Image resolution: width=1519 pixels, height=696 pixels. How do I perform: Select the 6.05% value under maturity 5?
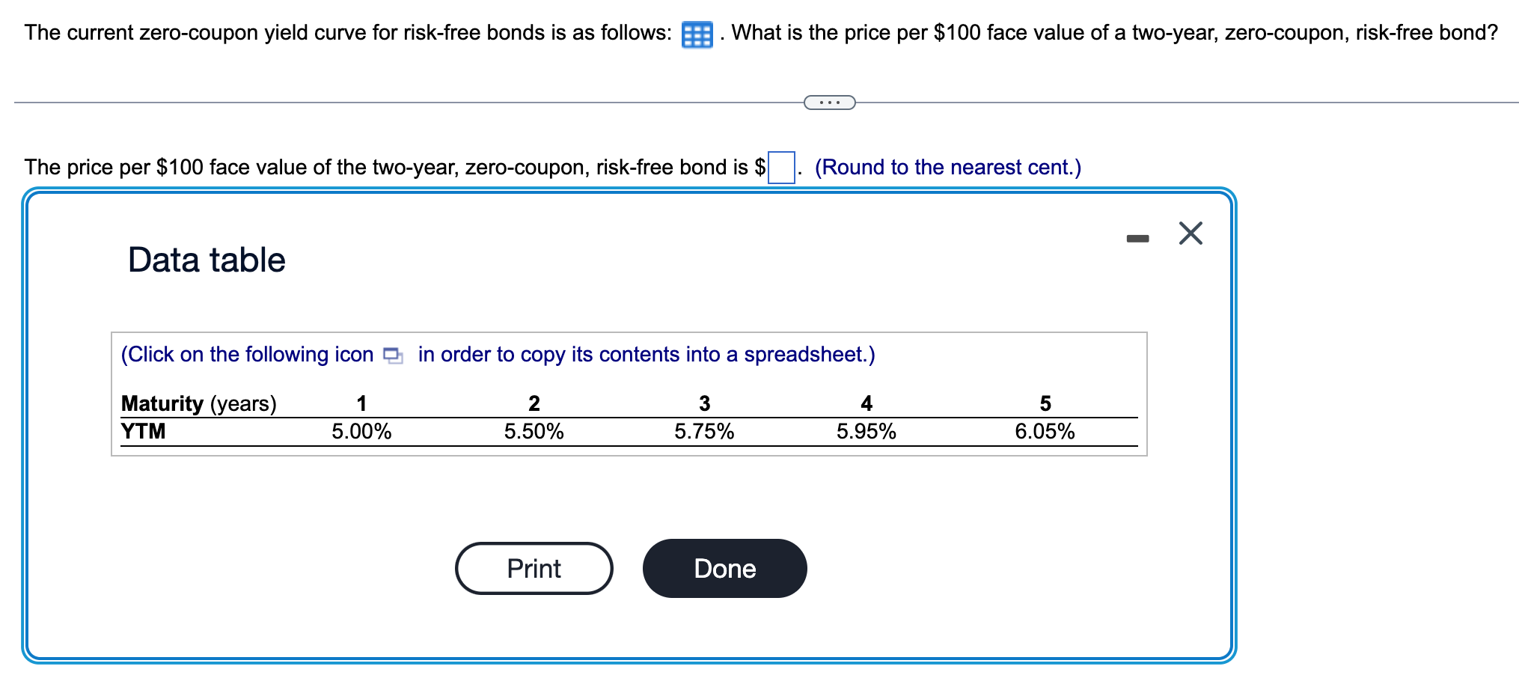1045,430
